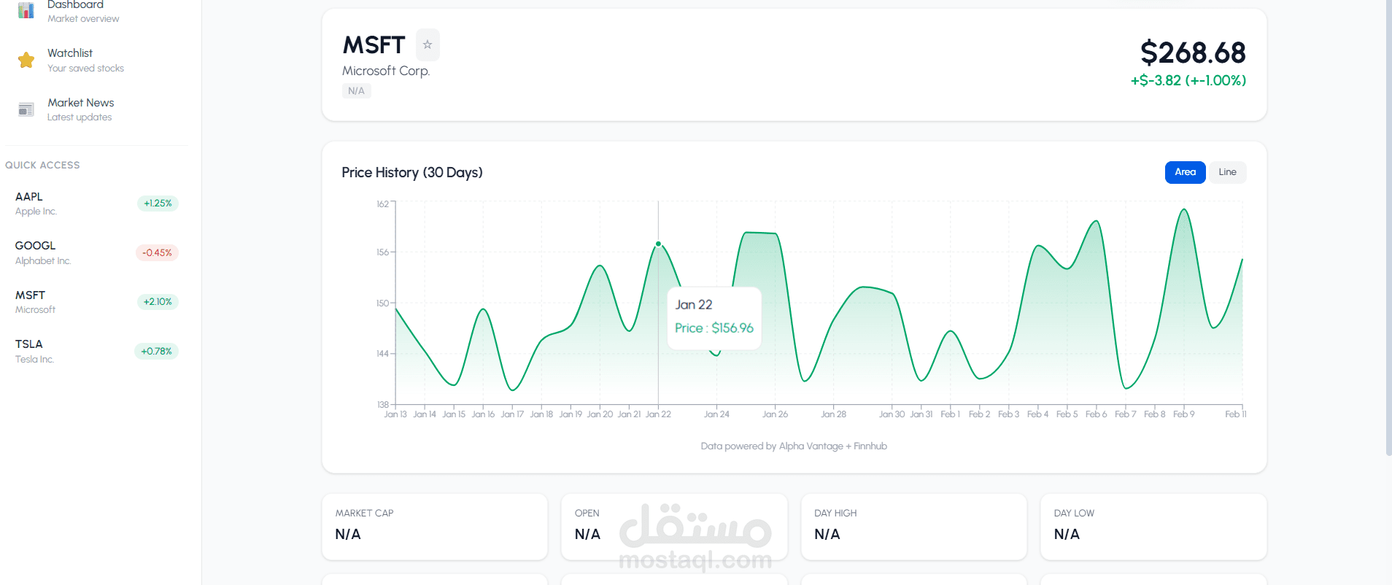Click the 162 y-axis label
Screen dimensions: 1392x585
click(x=382, y=204)
